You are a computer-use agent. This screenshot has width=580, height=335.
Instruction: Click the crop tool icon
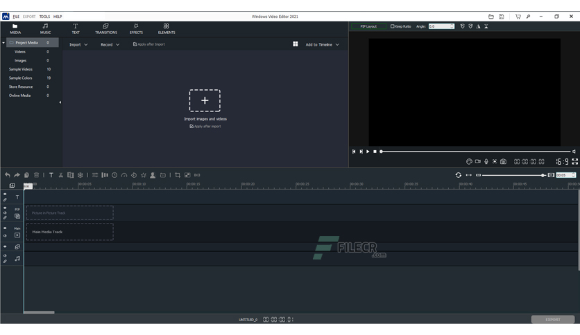click(178, 175)
